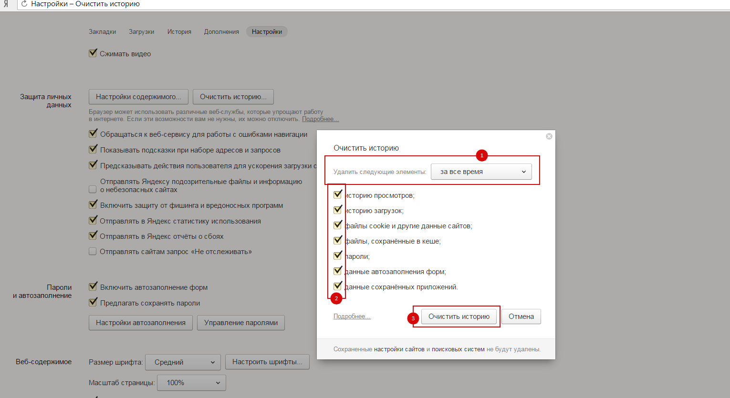The width and height of the screenshot is (730, 398).
Task: Toggle Отправлять в Яндекс отчёты о сбоях
Action: pos(93,236)
